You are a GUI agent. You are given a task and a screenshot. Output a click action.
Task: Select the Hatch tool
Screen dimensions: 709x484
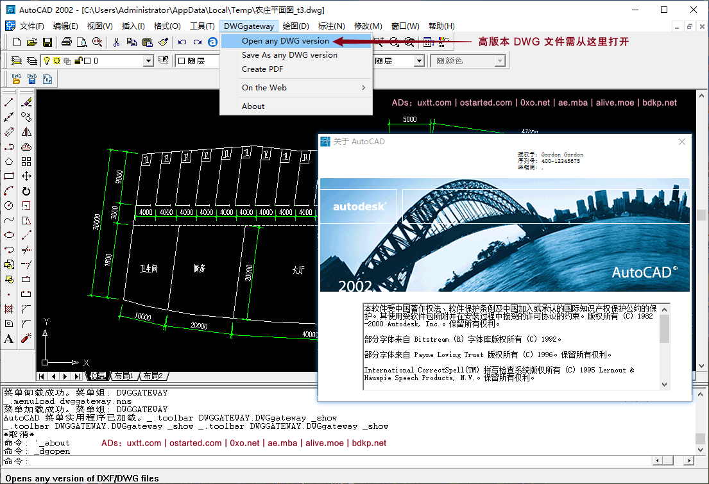tap(8, 309)
